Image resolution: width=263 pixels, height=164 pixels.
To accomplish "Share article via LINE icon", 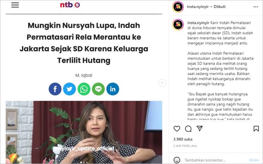I will [98, 89].
